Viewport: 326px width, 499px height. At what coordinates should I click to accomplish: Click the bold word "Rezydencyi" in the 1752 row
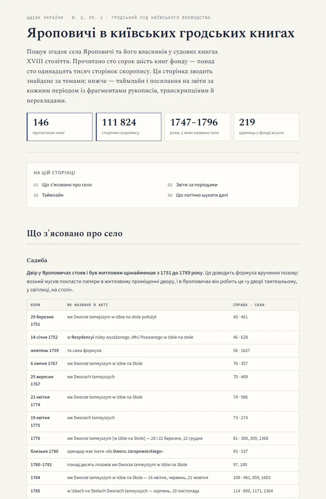coord(83,337)
